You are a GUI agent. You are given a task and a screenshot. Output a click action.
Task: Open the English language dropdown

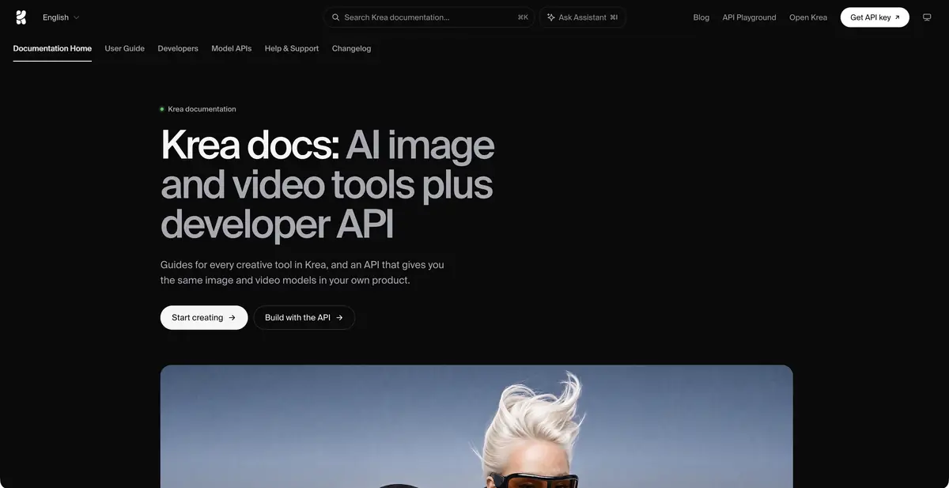61,17
